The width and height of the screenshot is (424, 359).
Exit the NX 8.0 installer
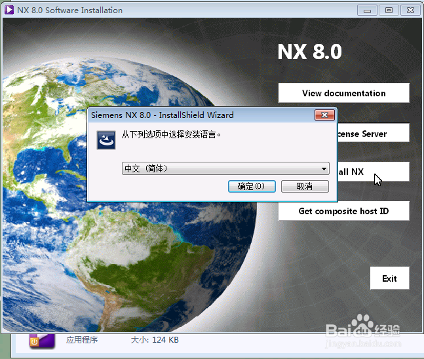coord(389,278)
